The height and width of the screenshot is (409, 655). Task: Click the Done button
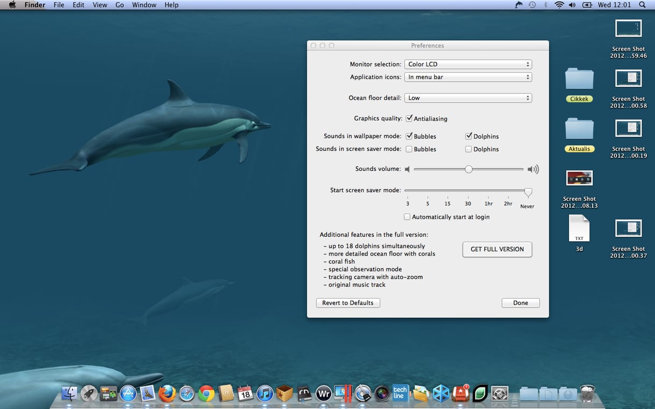click(x=521, y=303)
